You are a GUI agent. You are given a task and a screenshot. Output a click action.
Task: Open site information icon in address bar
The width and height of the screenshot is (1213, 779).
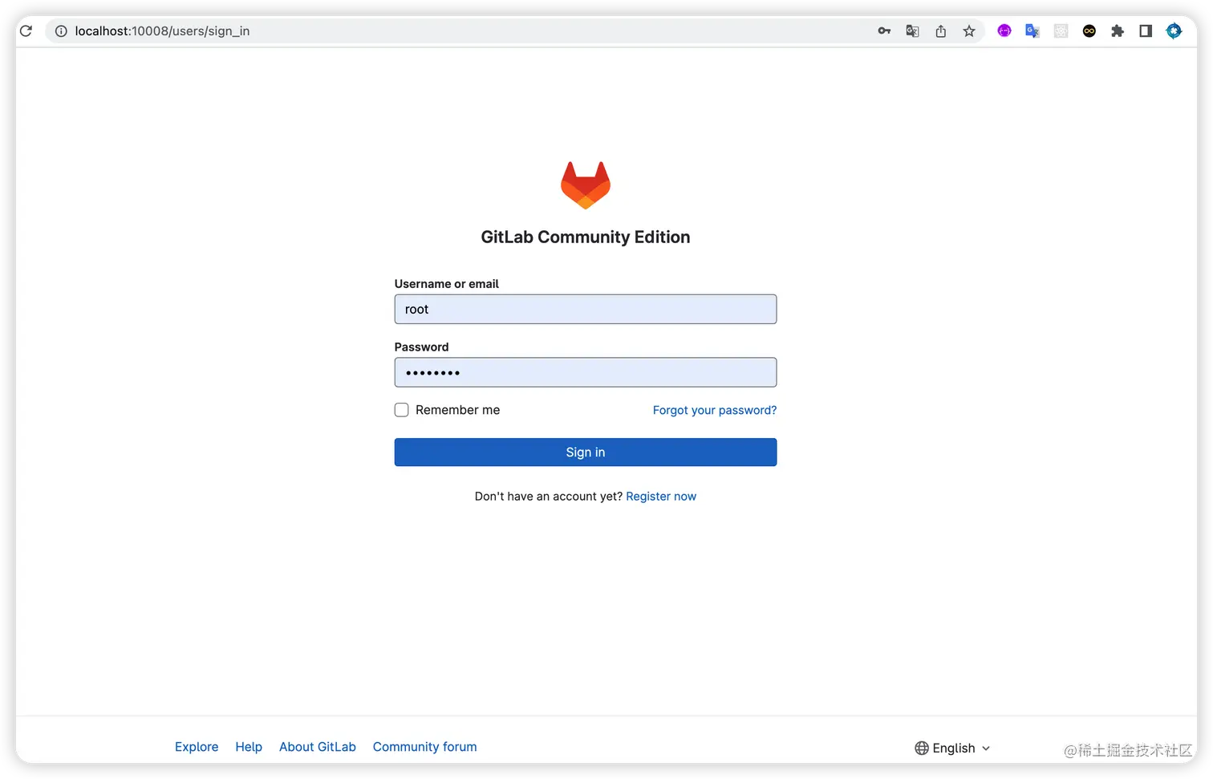pos(61,31)
